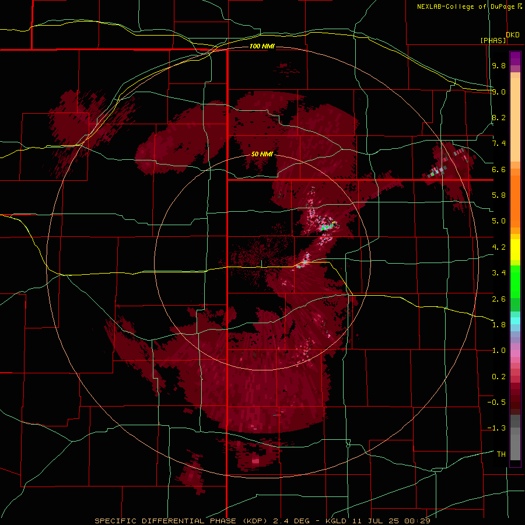Click the 9.8 value on color scale

(x=499, y=65)
